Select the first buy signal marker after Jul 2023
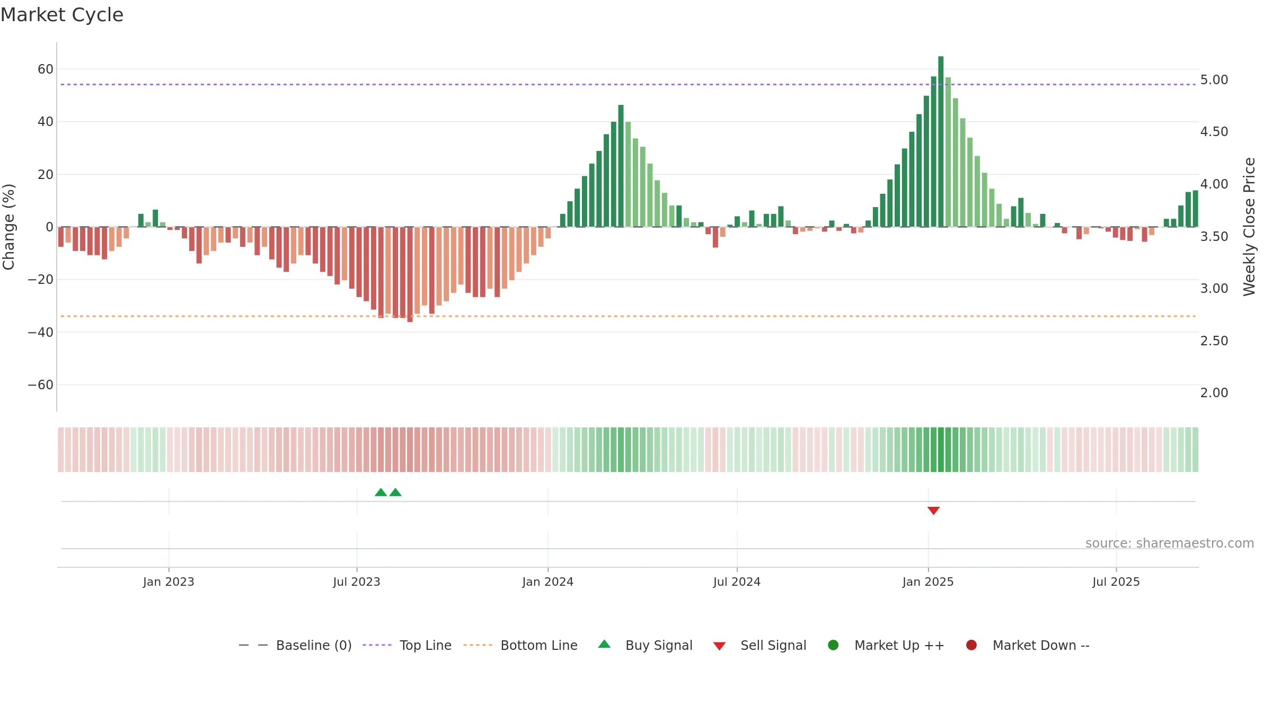 (x=381, y=493)
